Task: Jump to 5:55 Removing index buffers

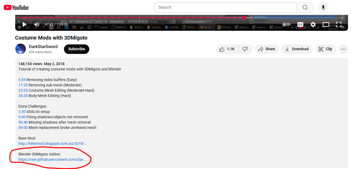Action: coord(22,80)
